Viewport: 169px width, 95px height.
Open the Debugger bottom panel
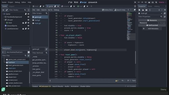(x=45, y=86)
